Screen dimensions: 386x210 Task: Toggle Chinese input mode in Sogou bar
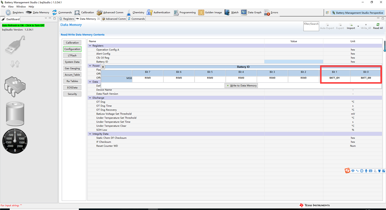pyautogui.click(x=353, y=171)
